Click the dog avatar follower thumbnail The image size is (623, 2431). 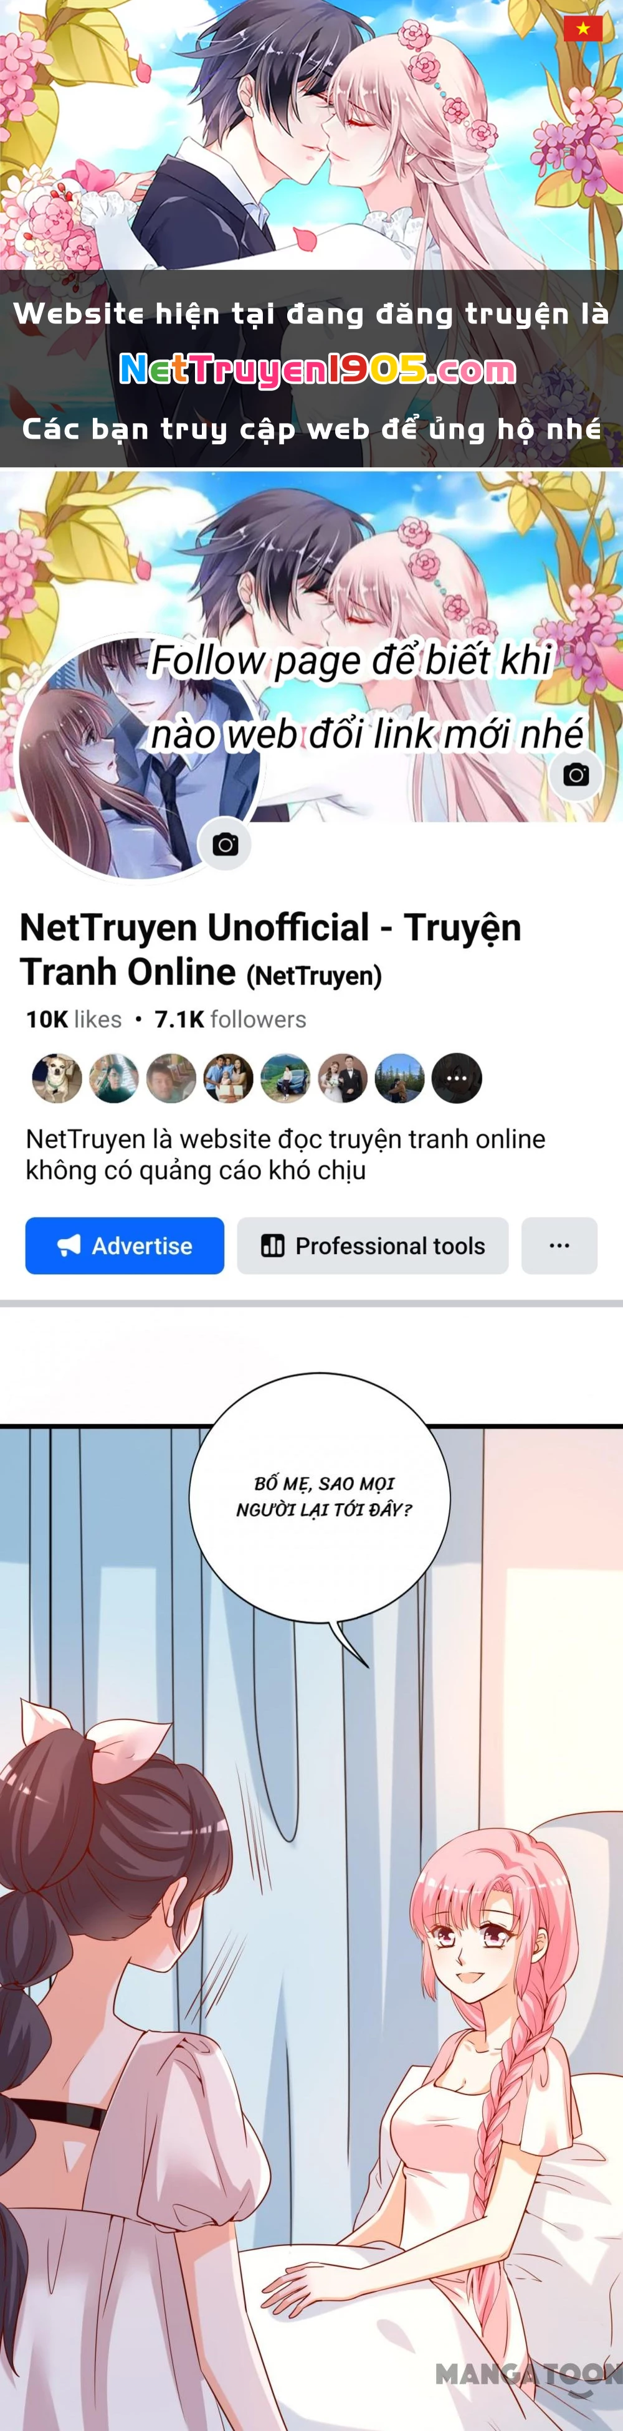[x=57, y=1078]
